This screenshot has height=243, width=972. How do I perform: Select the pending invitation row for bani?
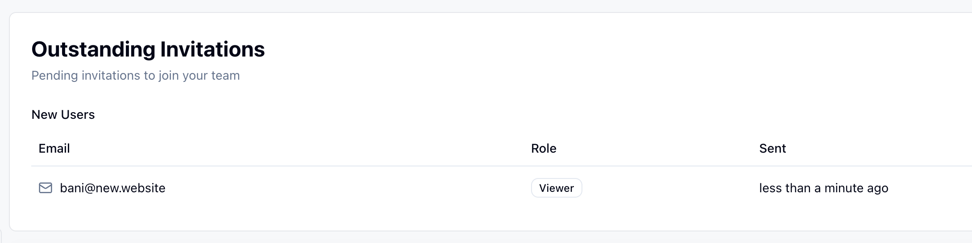pos(312,188)
